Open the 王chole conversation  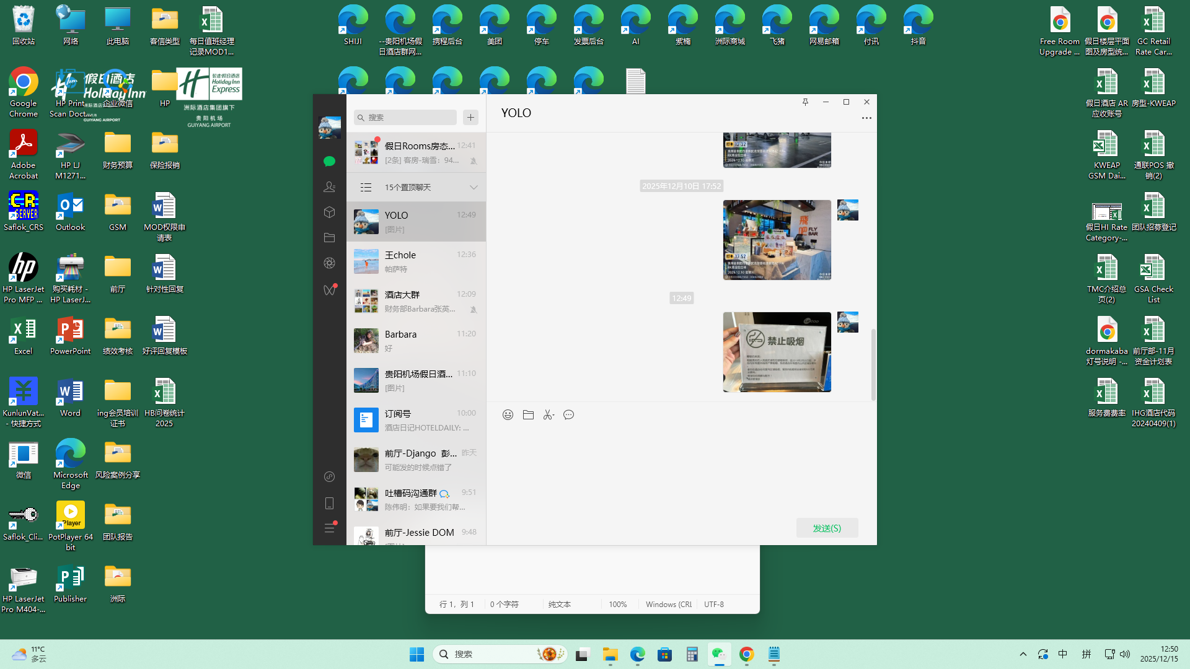416,261
